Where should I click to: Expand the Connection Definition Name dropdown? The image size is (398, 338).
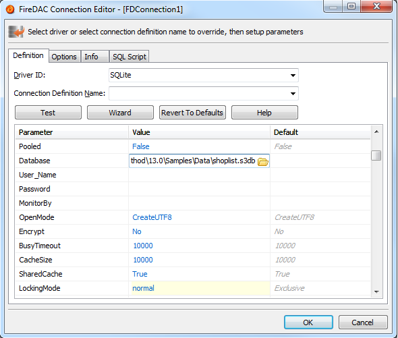[x=293, y=94]
